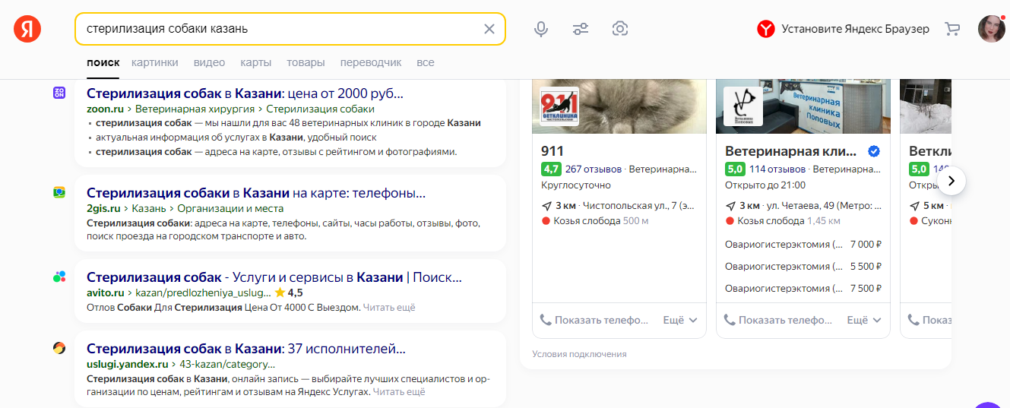Open the user profile avatar
This screenshot has width=1010, height=408.
tap(992, 29)
